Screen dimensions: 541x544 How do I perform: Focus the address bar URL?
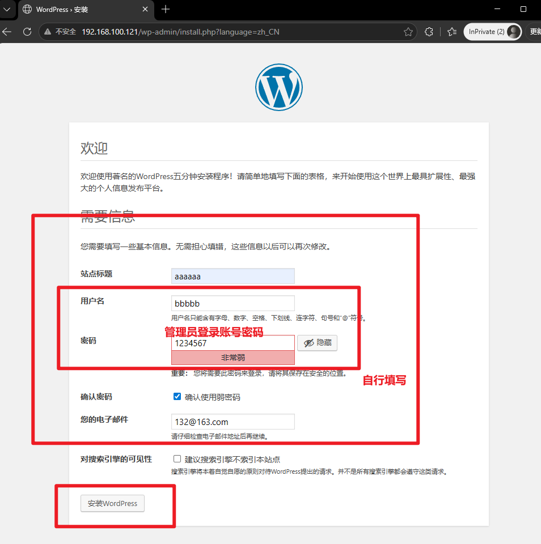(x=180, y=32)
